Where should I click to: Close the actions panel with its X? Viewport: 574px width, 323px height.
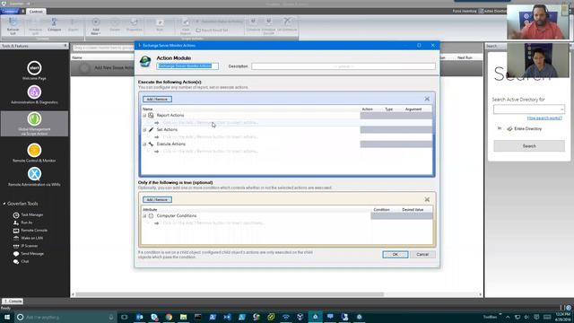pos(427,99)
